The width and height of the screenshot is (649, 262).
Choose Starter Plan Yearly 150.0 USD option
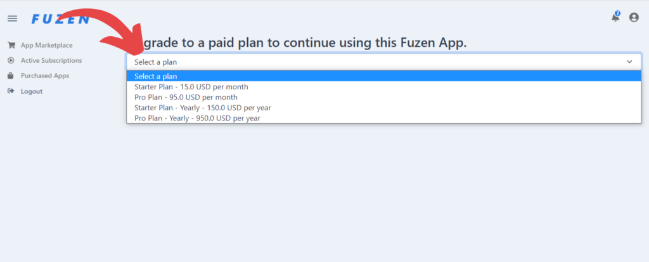tap(384, 108)
